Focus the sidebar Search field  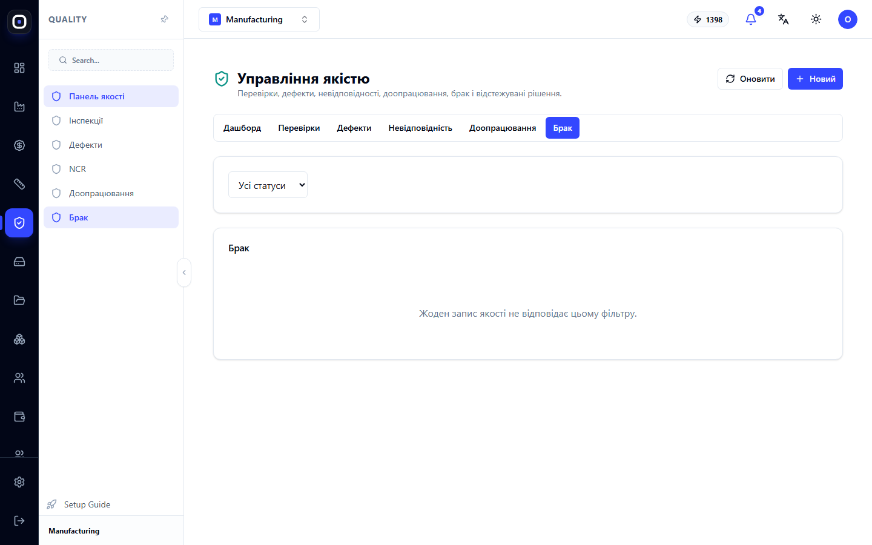click(111, 60)
